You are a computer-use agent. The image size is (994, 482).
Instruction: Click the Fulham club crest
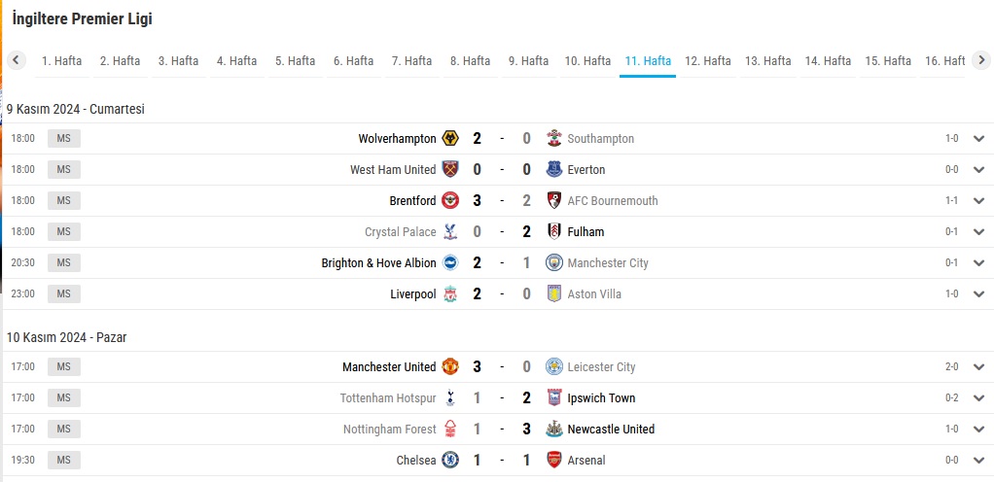[x=554, y=231]
